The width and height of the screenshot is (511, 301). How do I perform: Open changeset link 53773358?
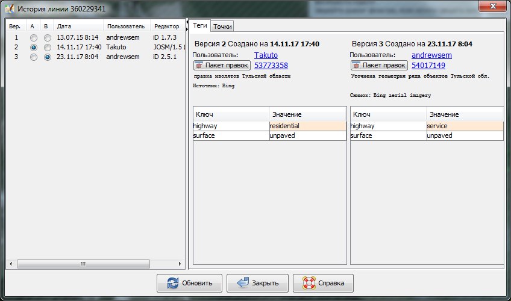point(271,66)
